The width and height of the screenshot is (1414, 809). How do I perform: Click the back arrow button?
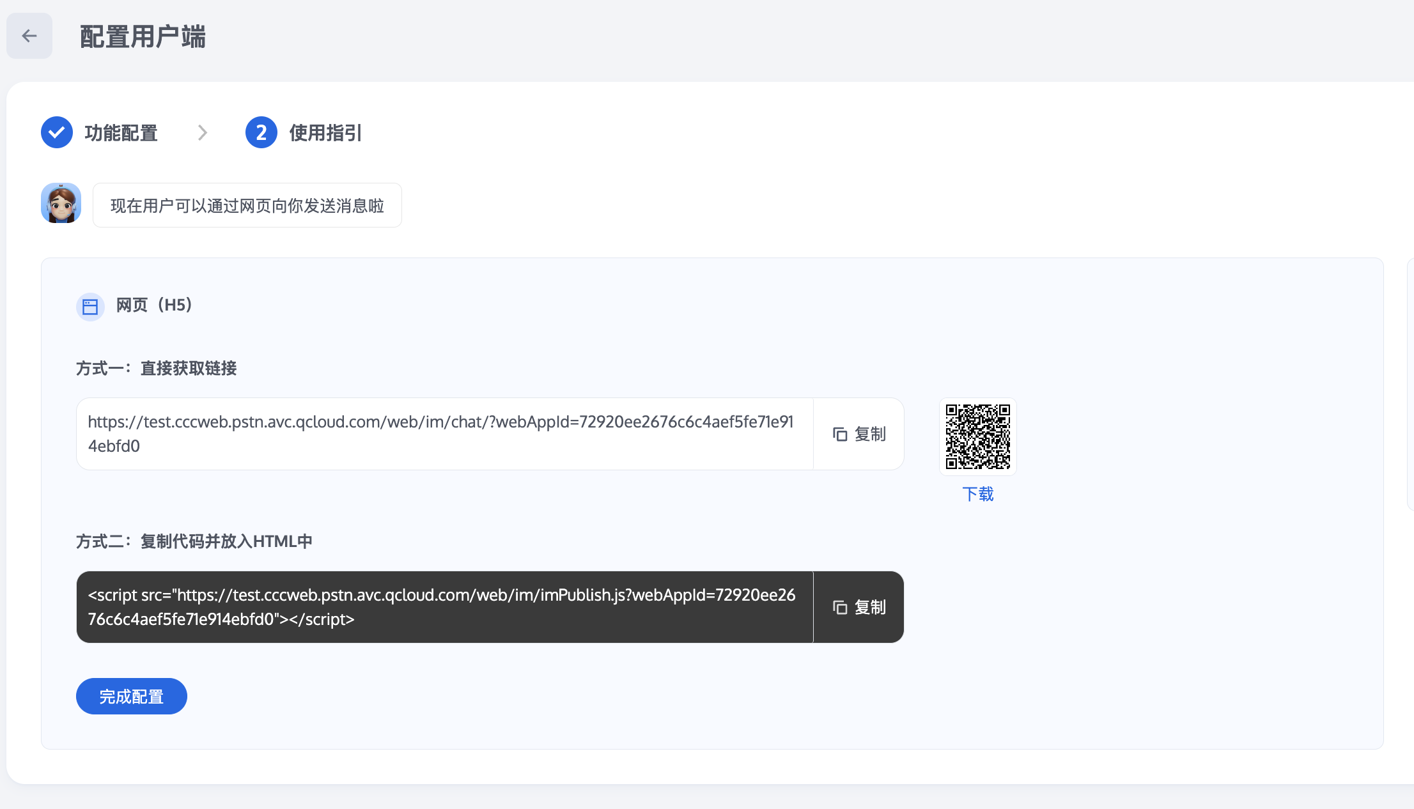point(29,36)
